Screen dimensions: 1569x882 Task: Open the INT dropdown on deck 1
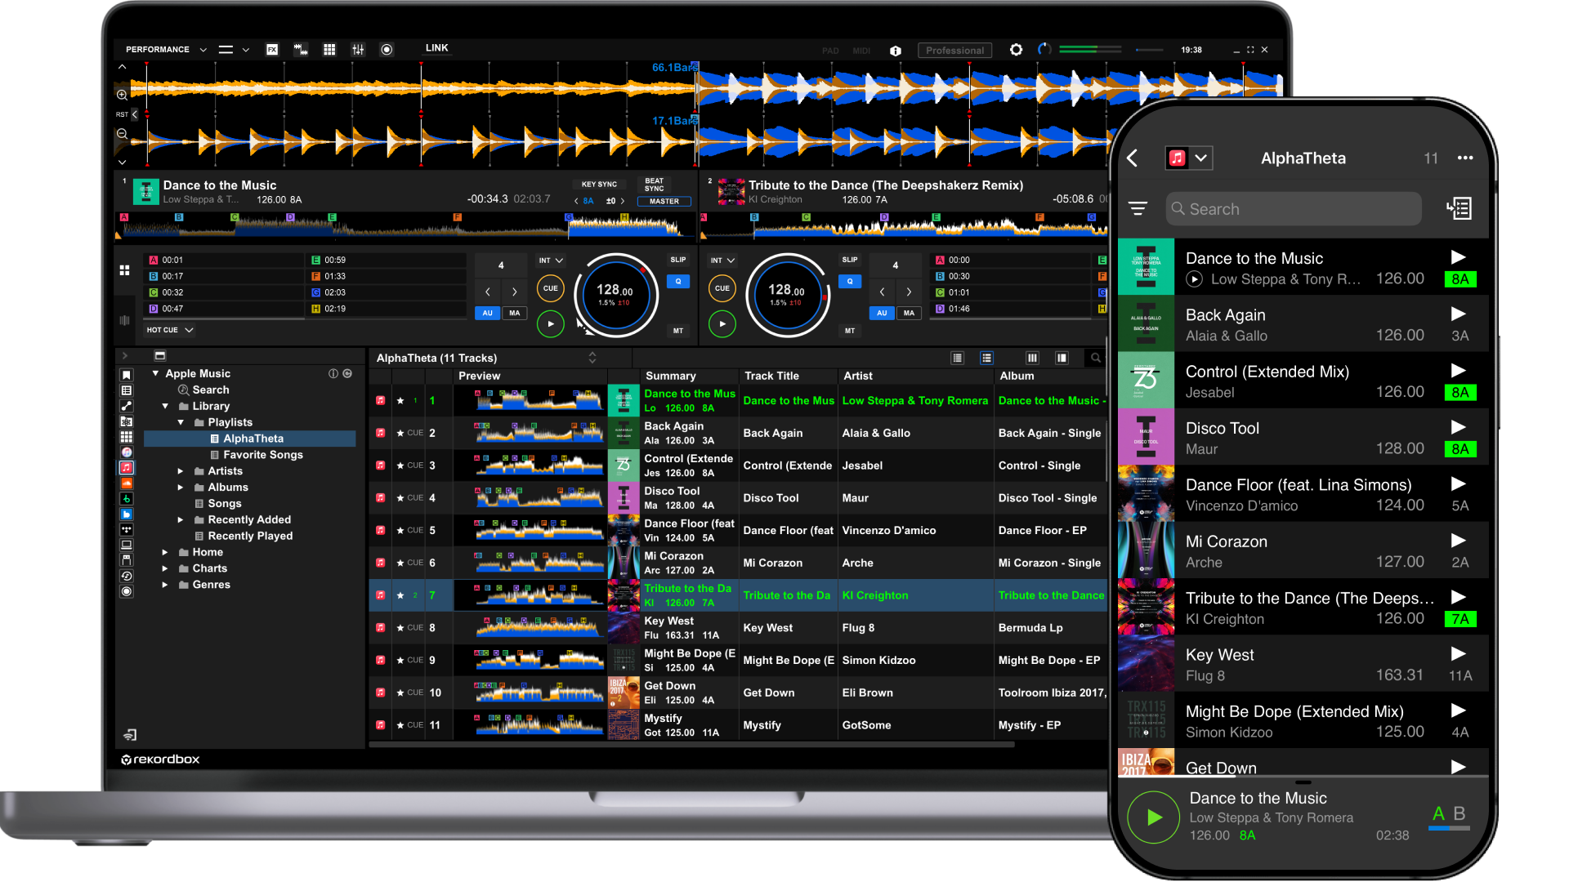tap(551, 261)
